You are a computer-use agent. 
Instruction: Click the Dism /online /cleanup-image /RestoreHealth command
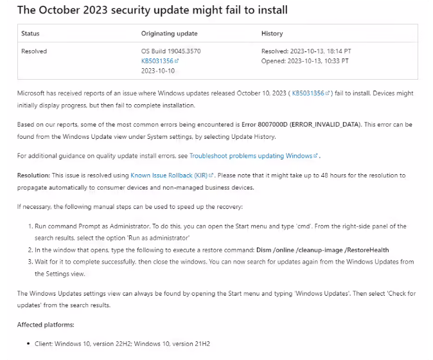[323, 250]
